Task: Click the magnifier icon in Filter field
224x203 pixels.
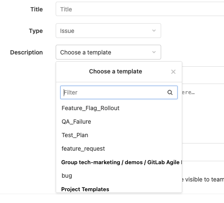Action: tap(170, 92)
